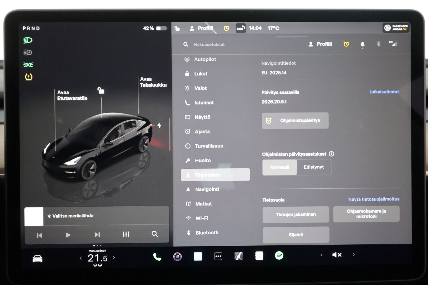
Task: Open Profiili in the settings header
Action: [x=320, y=44]
